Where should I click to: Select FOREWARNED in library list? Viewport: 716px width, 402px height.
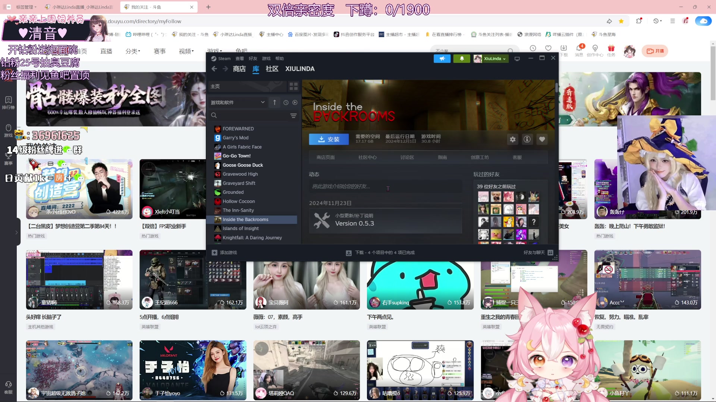pos(238,129)
